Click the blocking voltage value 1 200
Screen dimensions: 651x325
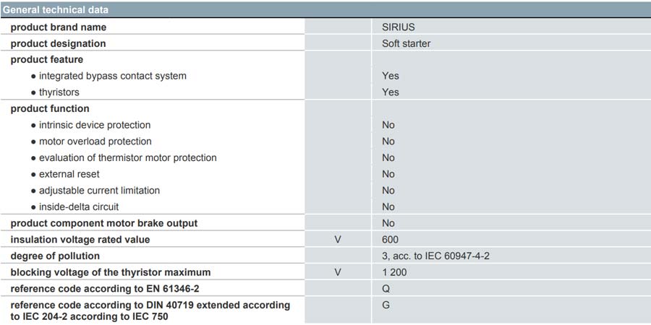(x=394, y=272)
